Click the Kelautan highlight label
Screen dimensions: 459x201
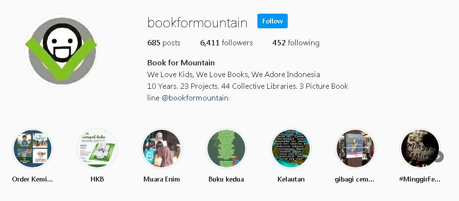click(x=291, y=179)
